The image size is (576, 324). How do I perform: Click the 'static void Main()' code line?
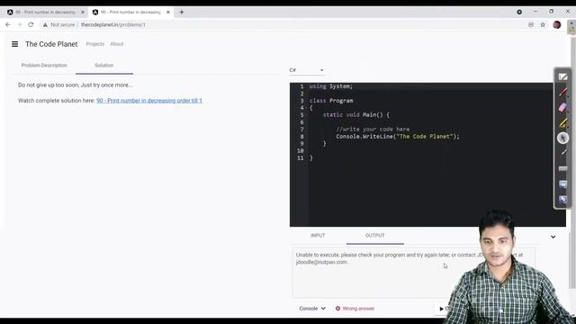pos(356,115)
